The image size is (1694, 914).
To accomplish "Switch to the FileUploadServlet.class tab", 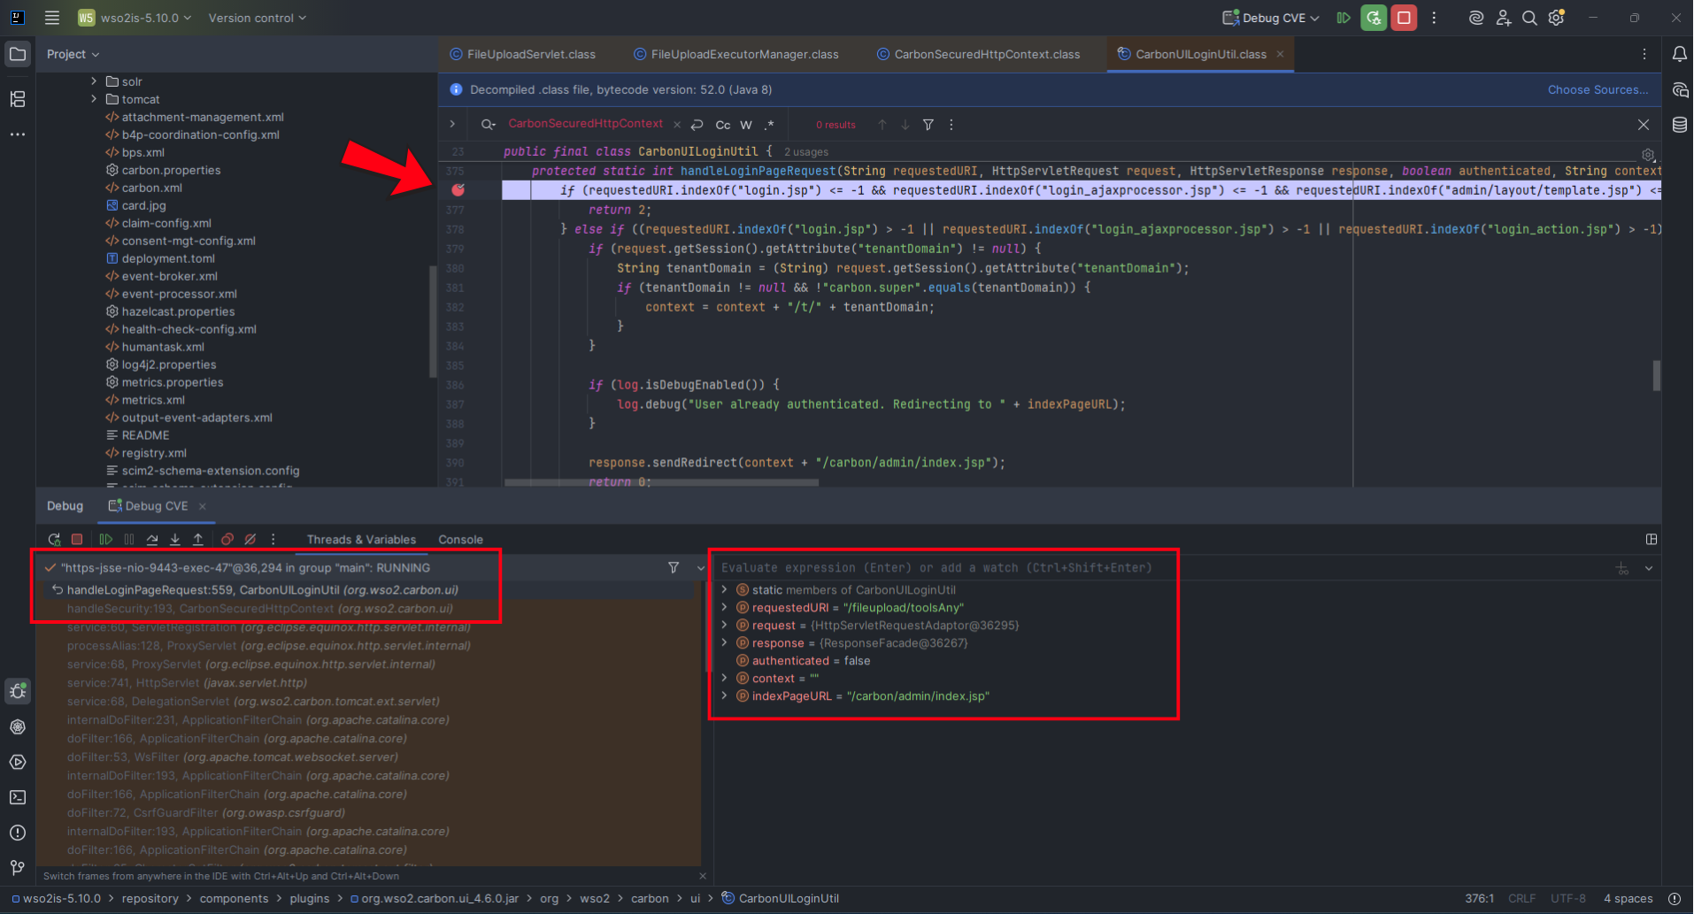I will (529, 54).
